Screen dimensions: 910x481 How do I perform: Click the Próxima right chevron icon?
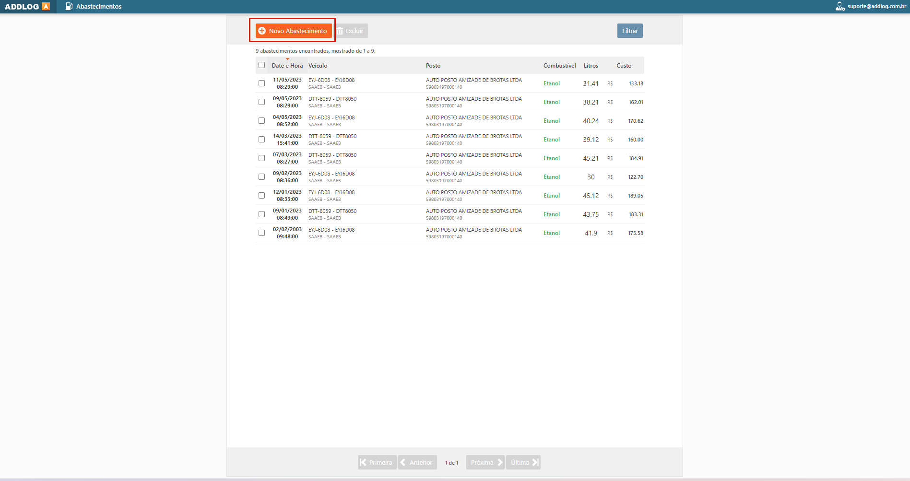(499, 462)
